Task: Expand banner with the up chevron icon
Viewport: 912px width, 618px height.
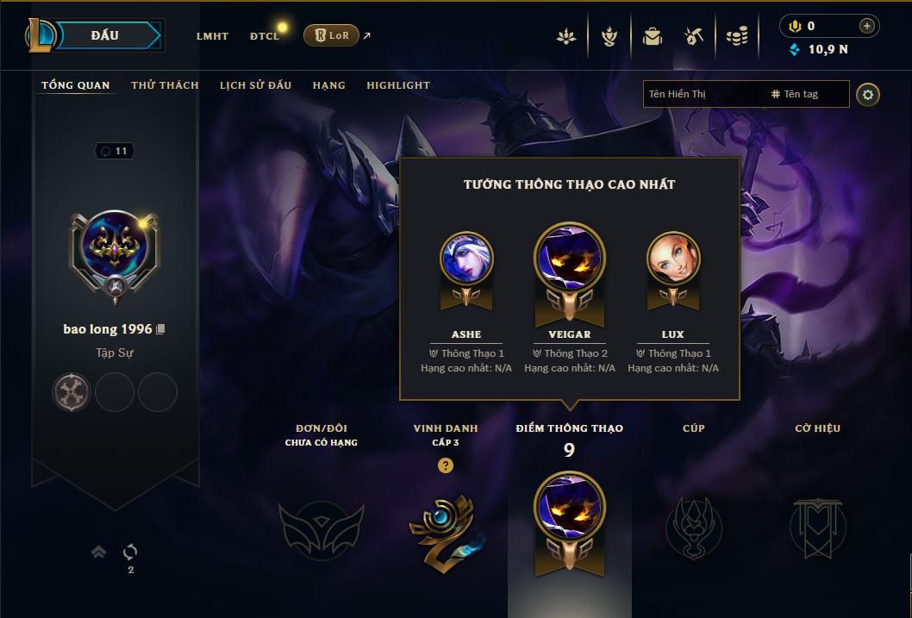Action: coord(99,552)
